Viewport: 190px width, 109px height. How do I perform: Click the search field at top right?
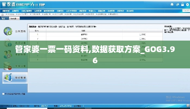(x=186, y=11)
